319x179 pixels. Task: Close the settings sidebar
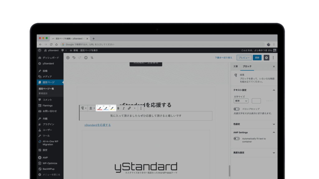tap(274, 67)
